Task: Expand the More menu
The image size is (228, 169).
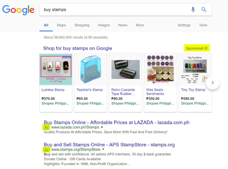Action: click(140, 25)
